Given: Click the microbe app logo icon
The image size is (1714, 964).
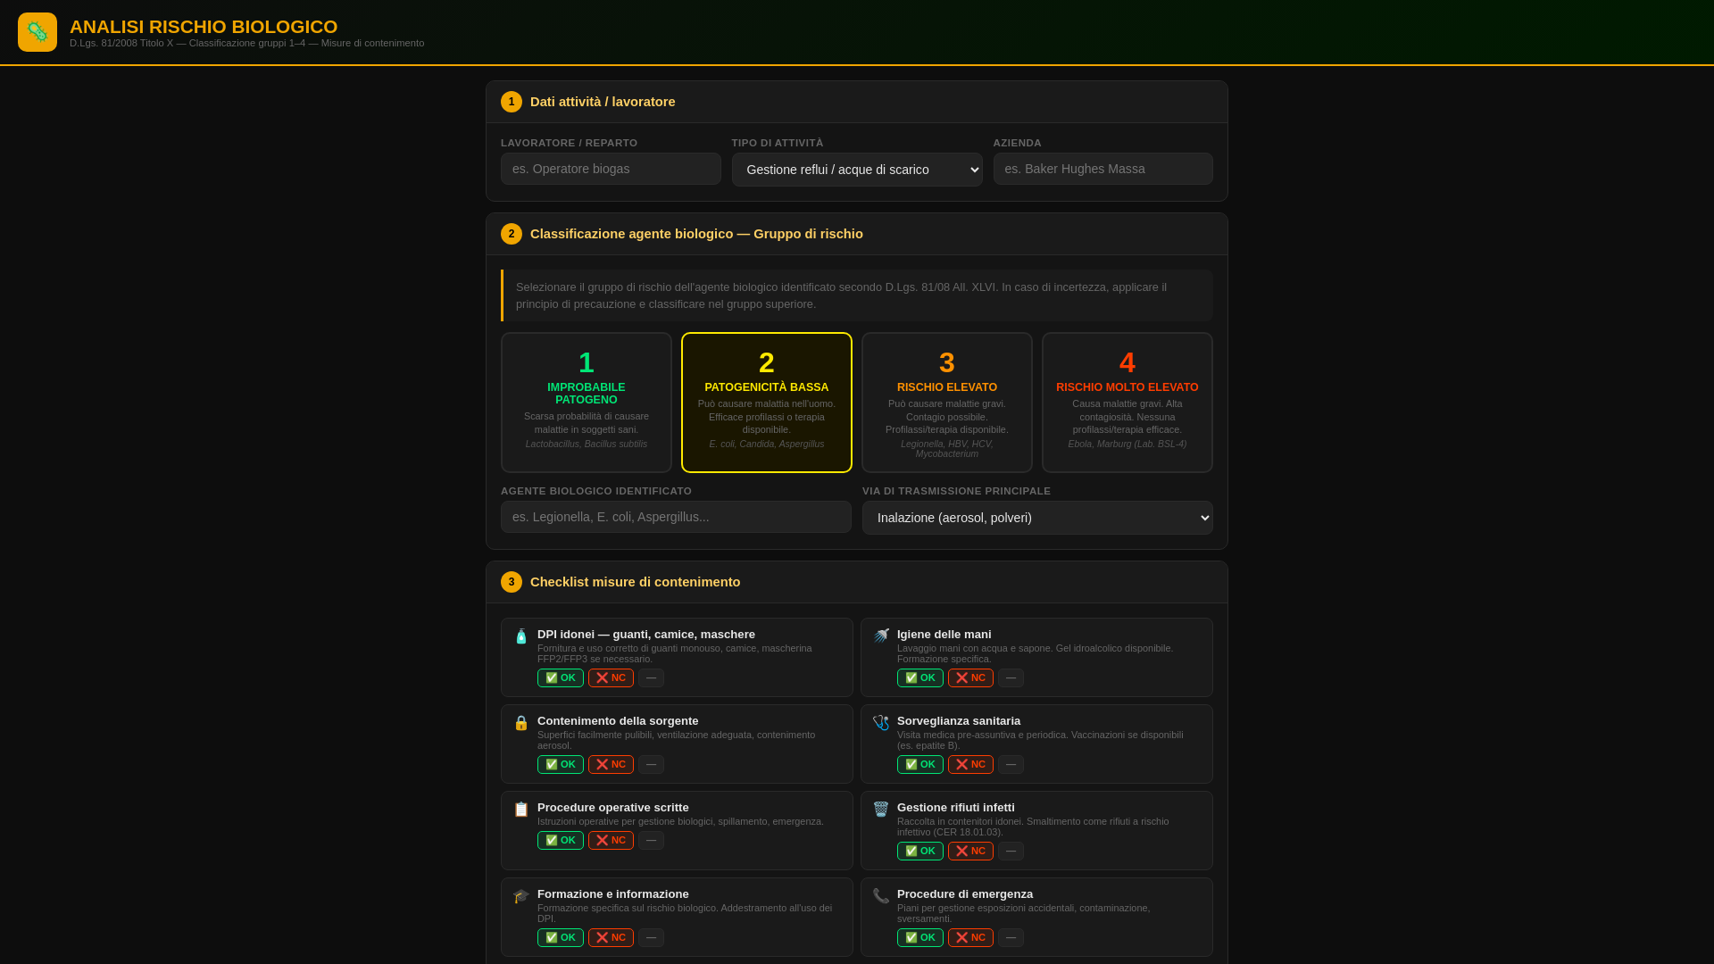Looking at the screenshot, I should tap(37, 32).
